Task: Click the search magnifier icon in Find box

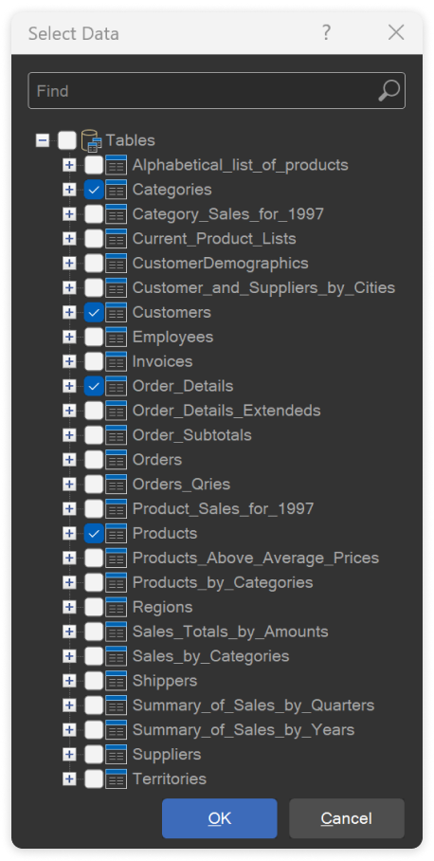Action: coord(389,91)
